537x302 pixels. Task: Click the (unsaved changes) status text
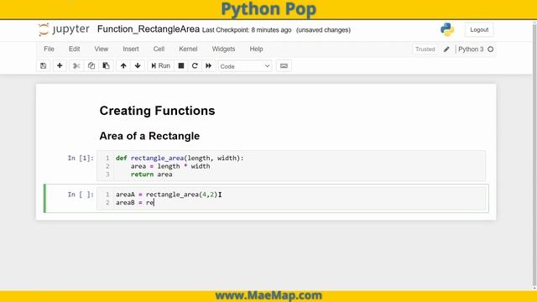point(323,30)
